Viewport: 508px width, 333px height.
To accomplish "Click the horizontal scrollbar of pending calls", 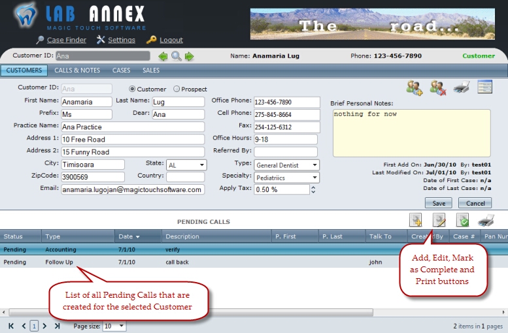I will tap(191, 312).
